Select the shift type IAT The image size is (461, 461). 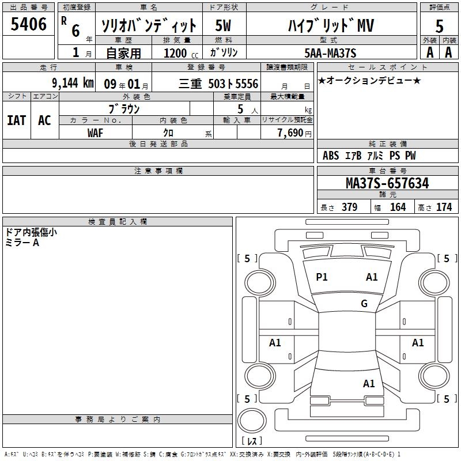pos(17,120)
